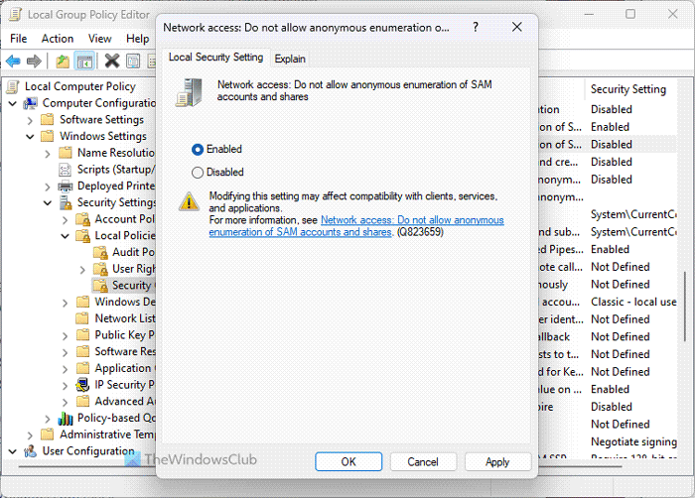Open the Help menu

tap(137, 39)
